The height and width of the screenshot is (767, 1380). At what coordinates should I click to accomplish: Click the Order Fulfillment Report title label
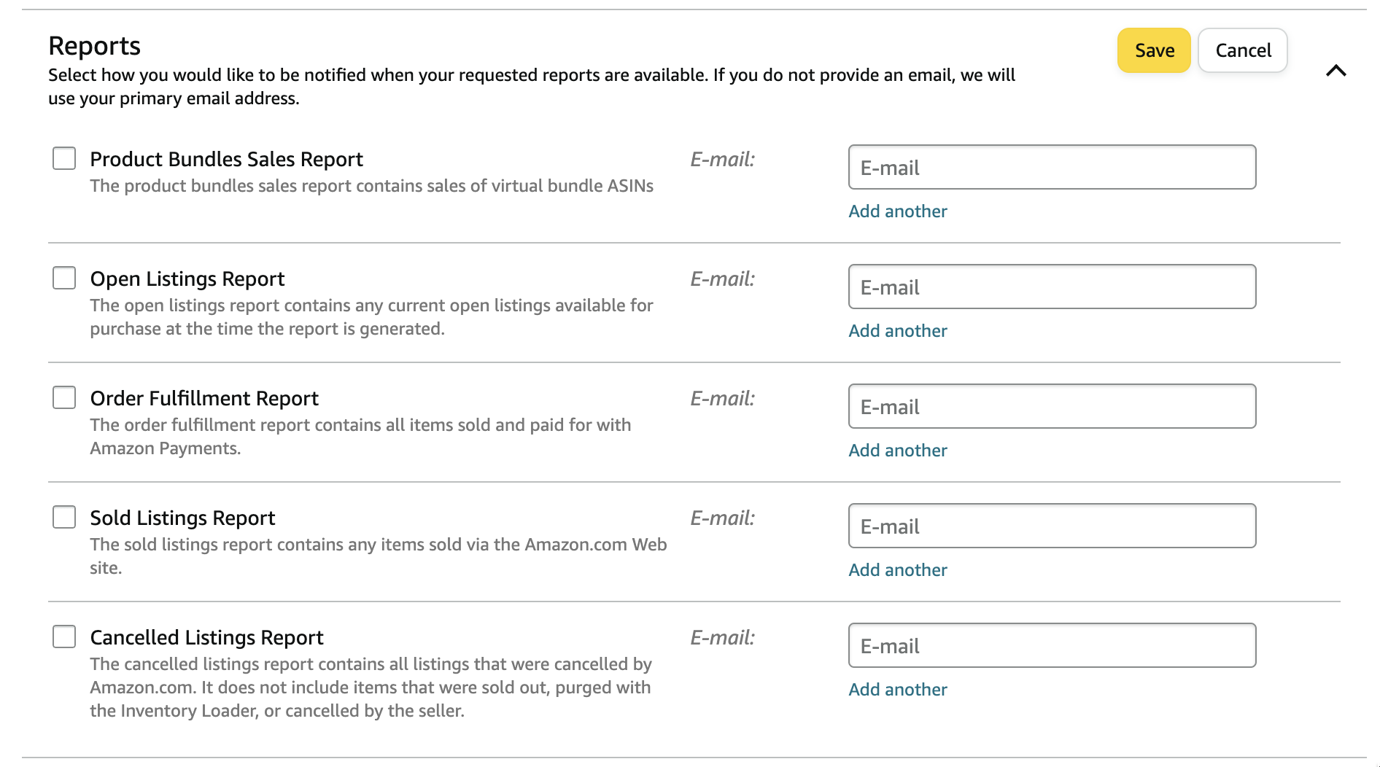pyautogui.click(x=204, y=399)
